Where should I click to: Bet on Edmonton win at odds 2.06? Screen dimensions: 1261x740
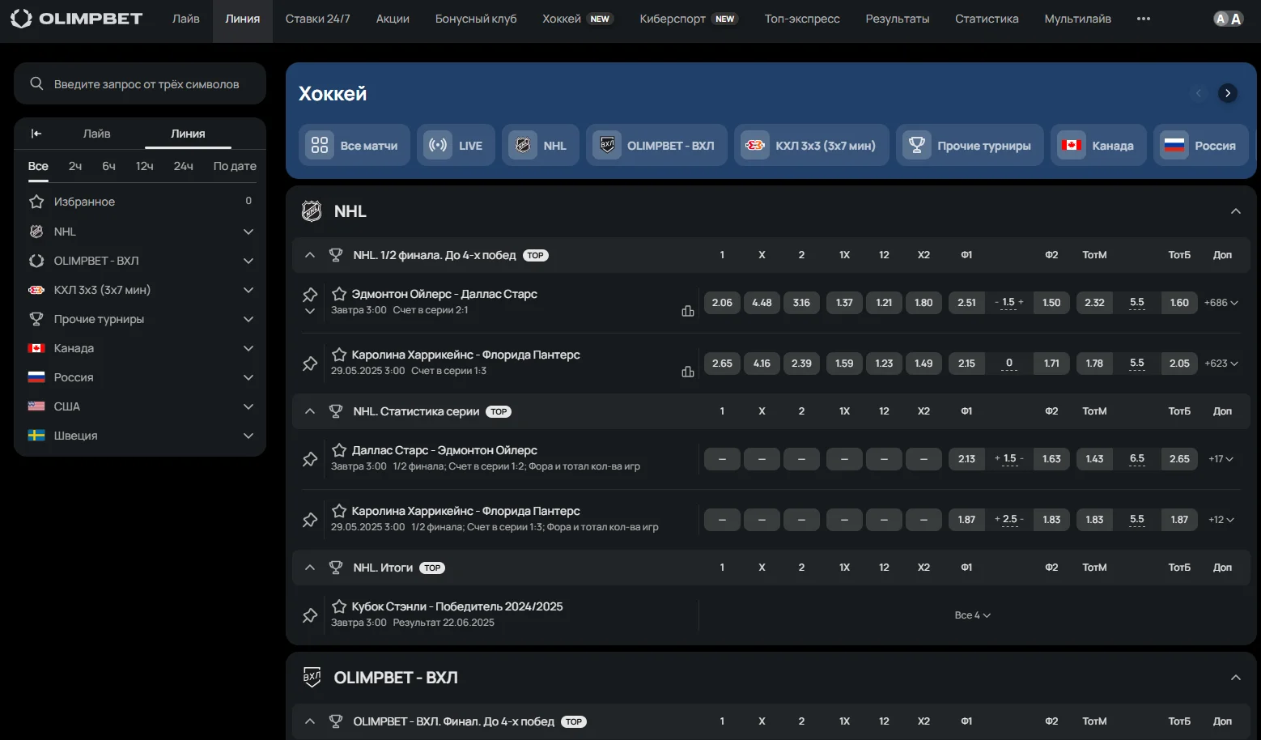[x=722, y=303]
